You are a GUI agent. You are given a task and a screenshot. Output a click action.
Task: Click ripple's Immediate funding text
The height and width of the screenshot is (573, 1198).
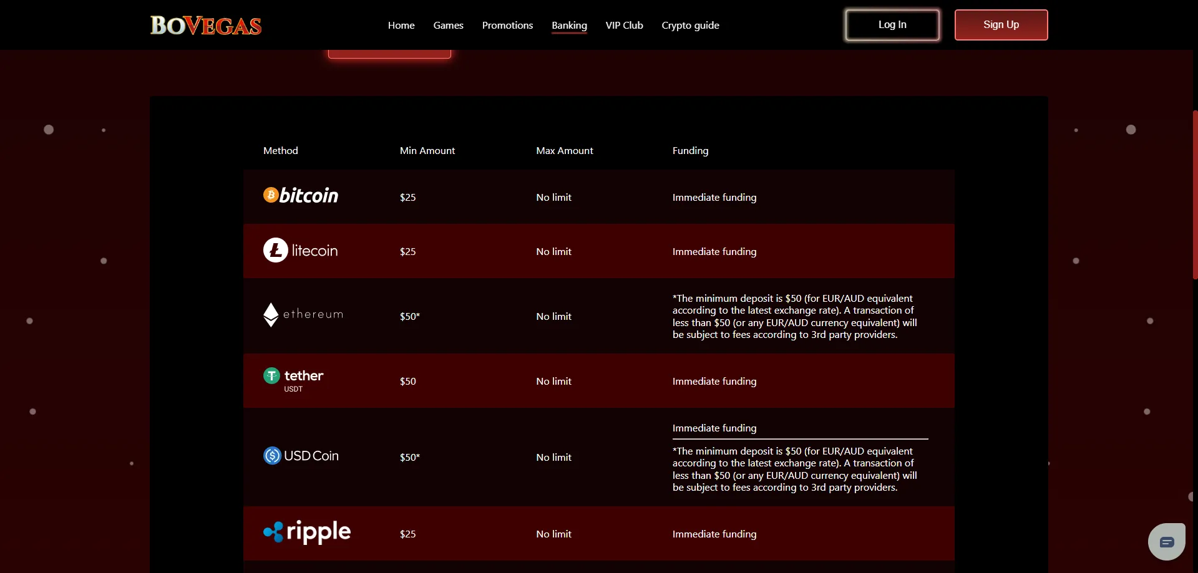714,534
